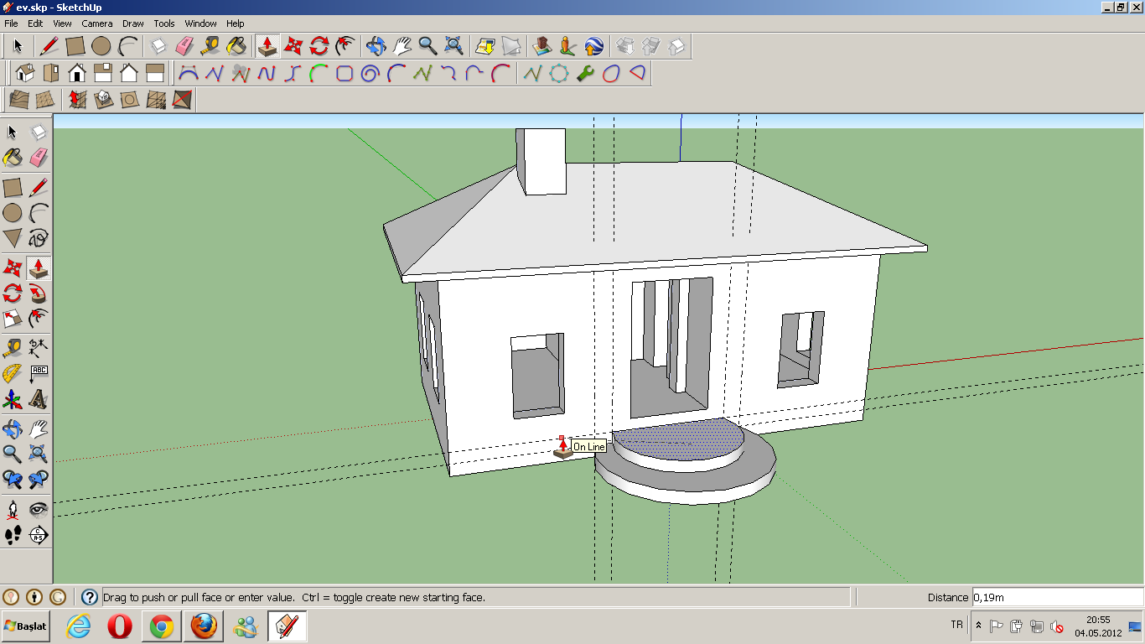Pick the 3D Text tool

pos(38,399)
